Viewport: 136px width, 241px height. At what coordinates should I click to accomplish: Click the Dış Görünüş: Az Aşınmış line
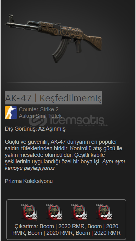coord(35,129)
